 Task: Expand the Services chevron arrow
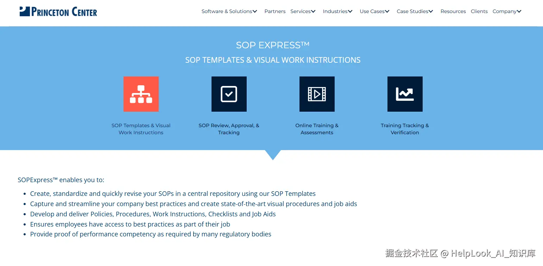point(313,11)
